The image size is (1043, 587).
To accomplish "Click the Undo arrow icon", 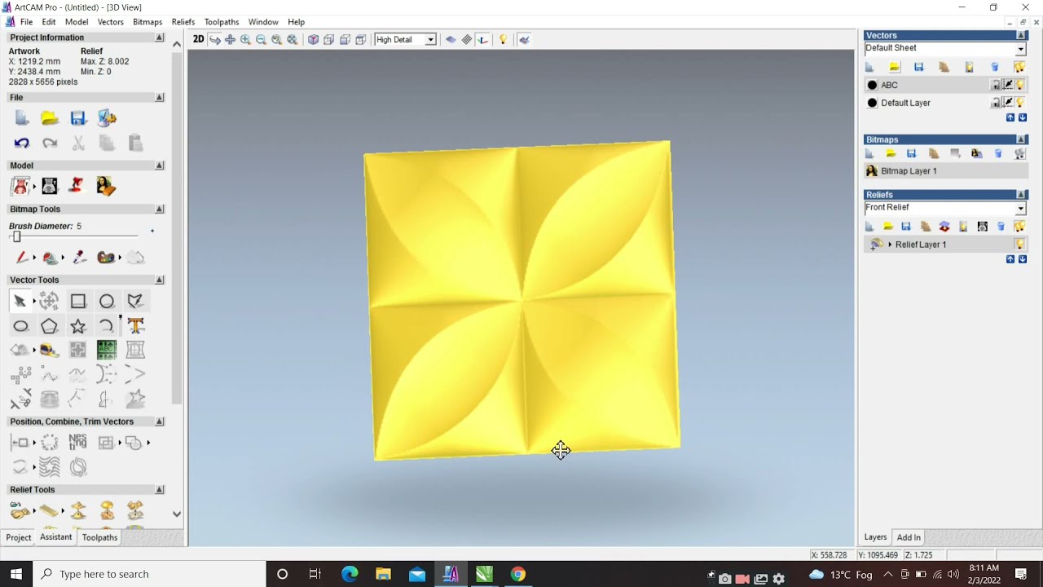I will (22, 143).
